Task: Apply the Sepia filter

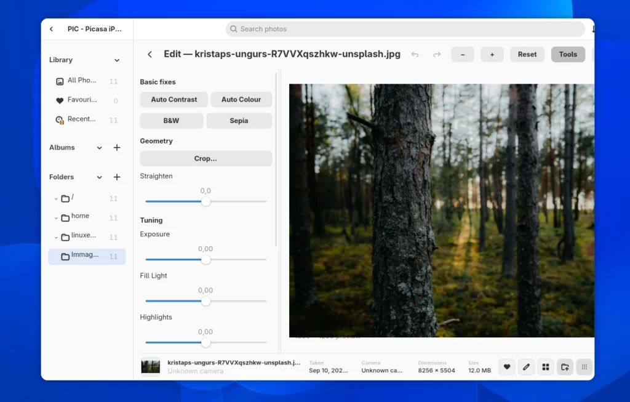Action: click(239, 121)
